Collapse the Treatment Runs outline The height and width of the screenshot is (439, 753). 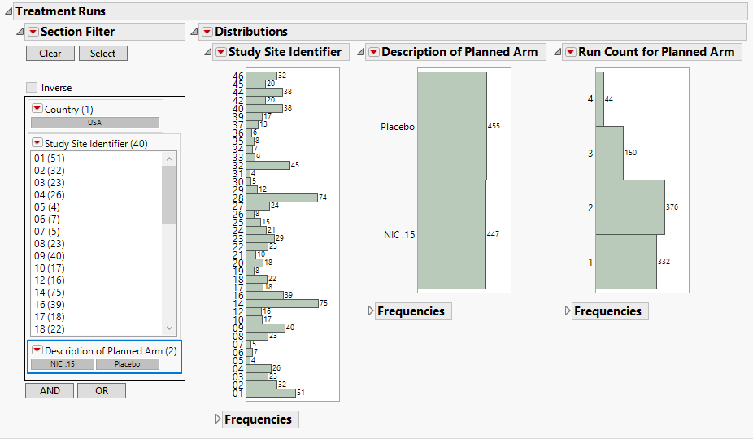[8, 12]
